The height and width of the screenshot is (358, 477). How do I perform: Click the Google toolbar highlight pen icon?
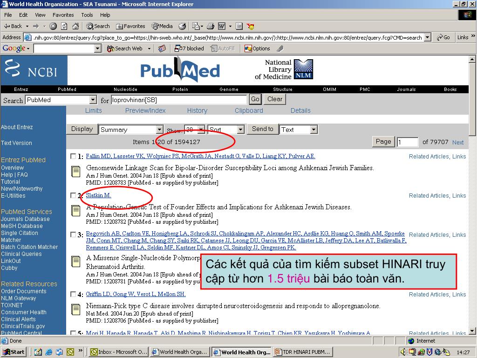click(280, 48)
